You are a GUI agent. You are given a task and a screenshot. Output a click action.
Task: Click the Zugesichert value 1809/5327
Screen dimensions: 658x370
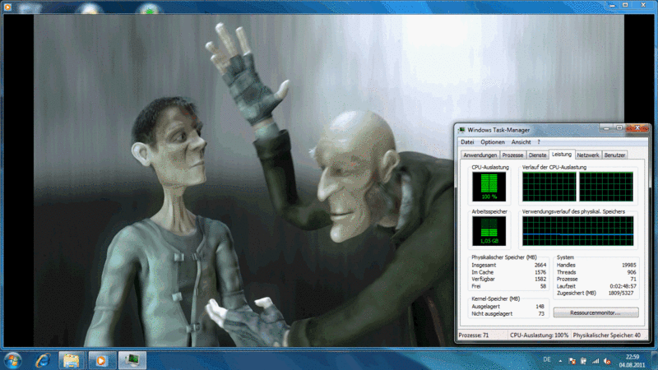click(620, 294)
